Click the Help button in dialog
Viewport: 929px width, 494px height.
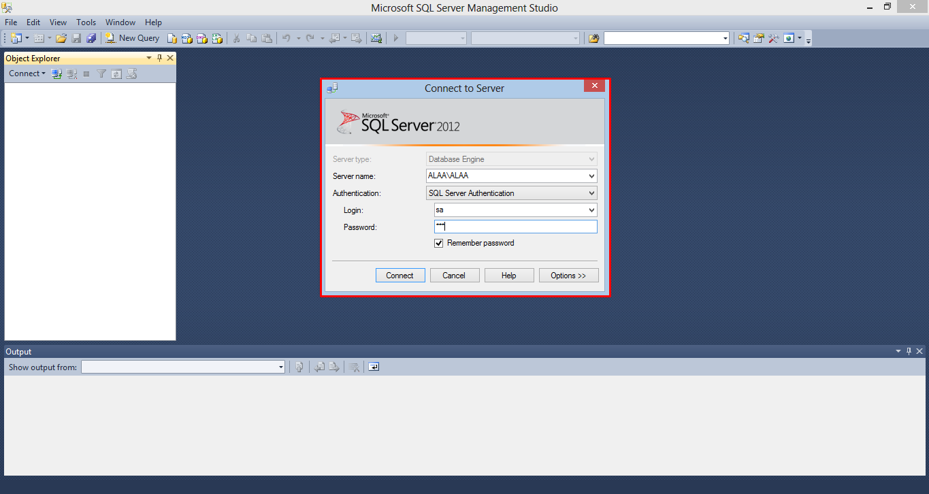(508, 276)
